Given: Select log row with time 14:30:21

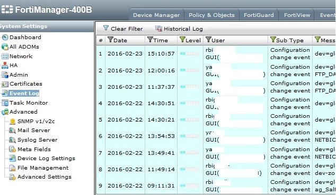Looking at the screenshot, I should coord(216,119).
